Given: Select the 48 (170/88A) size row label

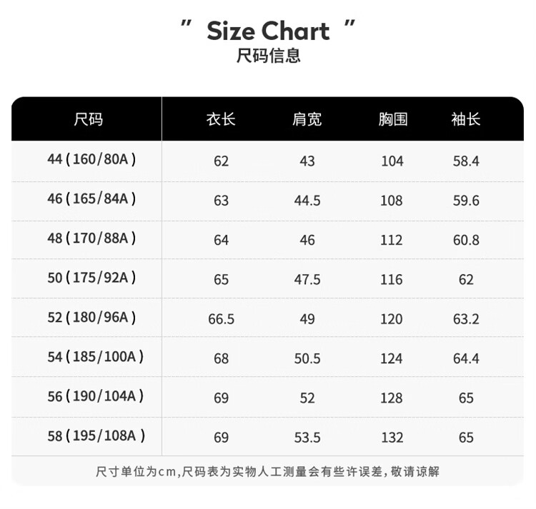Looking at the screenshot, I should click(x=91, y=238).
